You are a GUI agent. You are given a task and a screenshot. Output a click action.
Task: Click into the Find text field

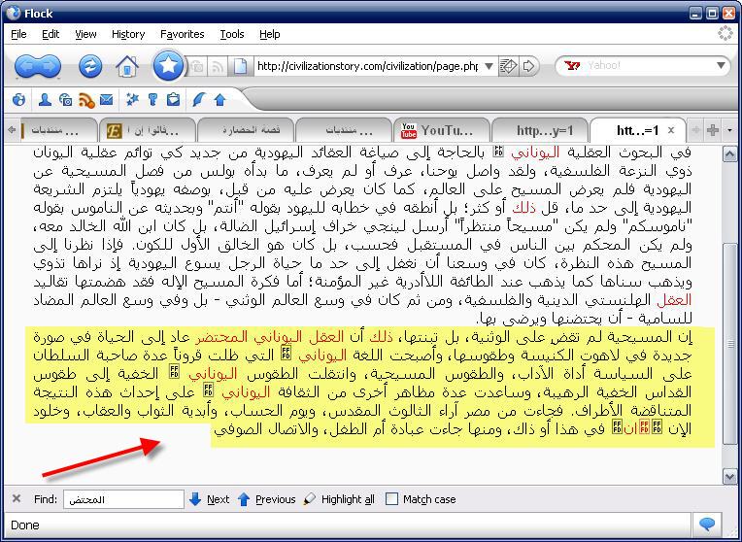122,499
